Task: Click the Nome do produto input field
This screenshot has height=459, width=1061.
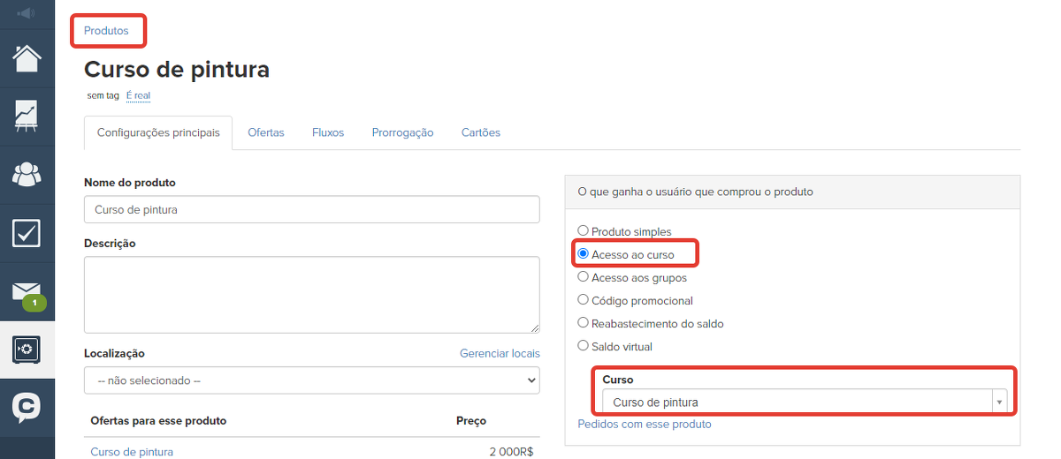Action: 311,210
